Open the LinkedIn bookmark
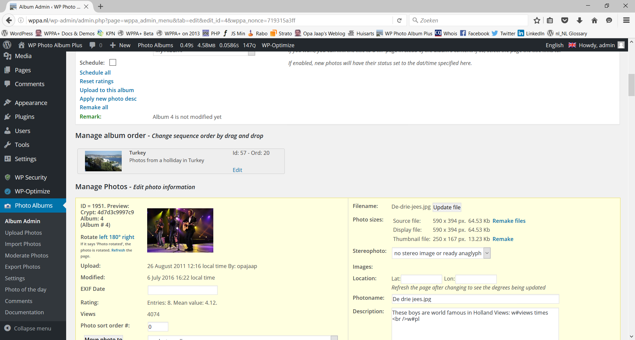The image size is (635, 340). pos(531,33)
